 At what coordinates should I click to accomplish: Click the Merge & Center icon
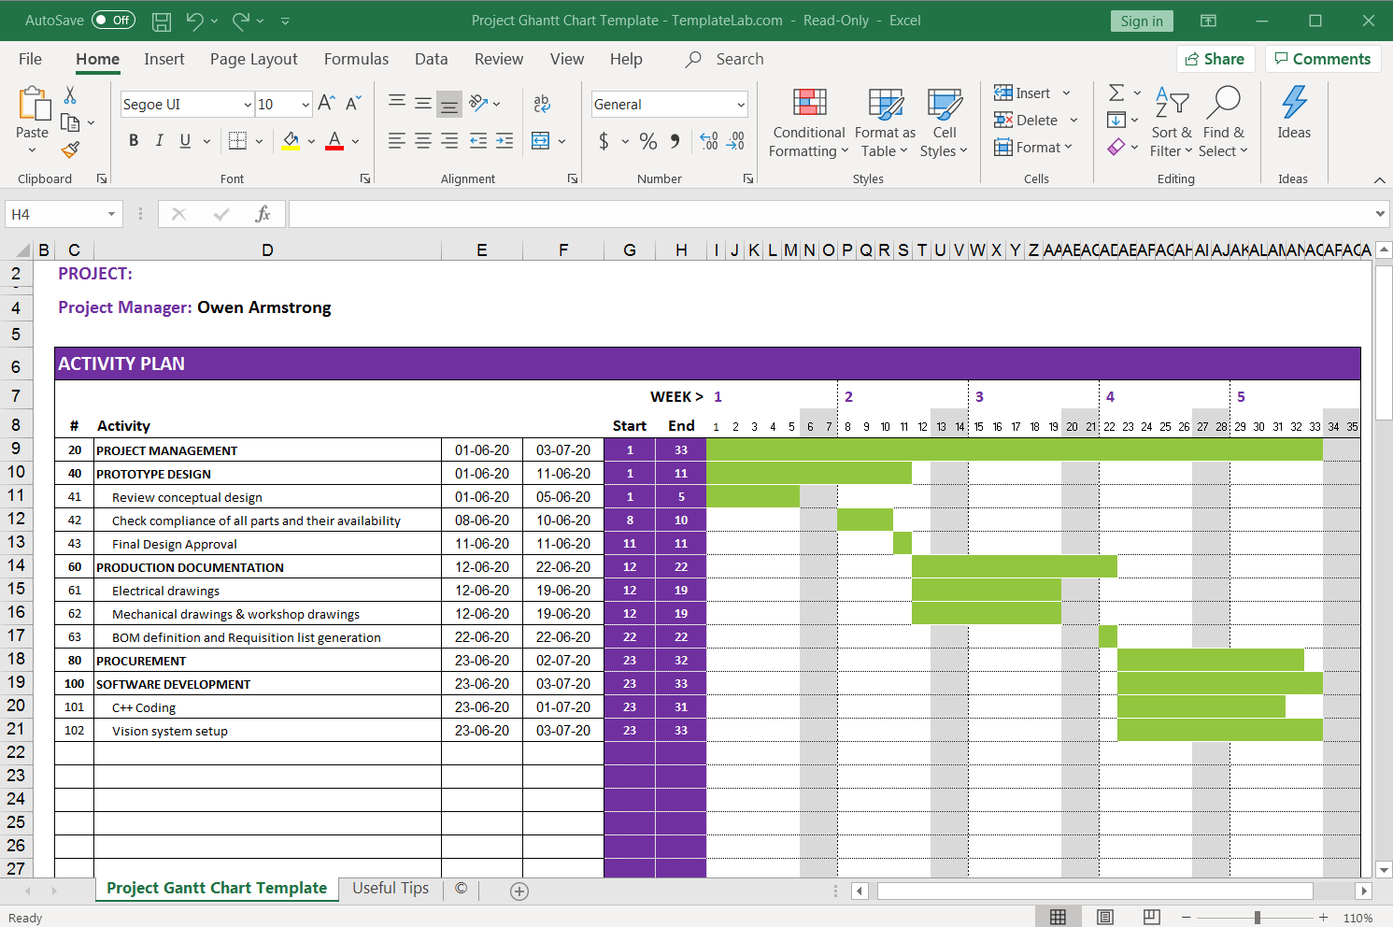pos(541,141)
